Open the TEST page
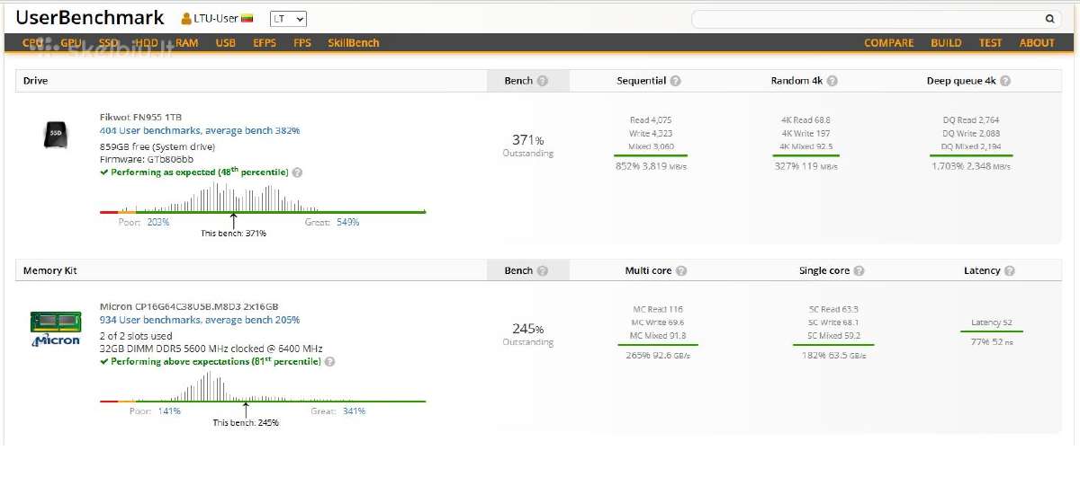1080x477 pixels. 991,43
